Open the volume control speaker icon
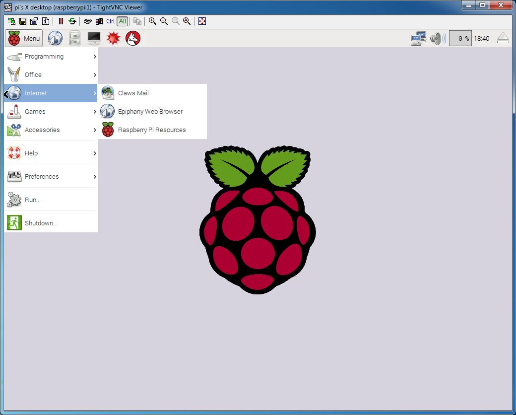Viewport: 516px width, 415px height. pyautogui.click(x=438, y=39)
